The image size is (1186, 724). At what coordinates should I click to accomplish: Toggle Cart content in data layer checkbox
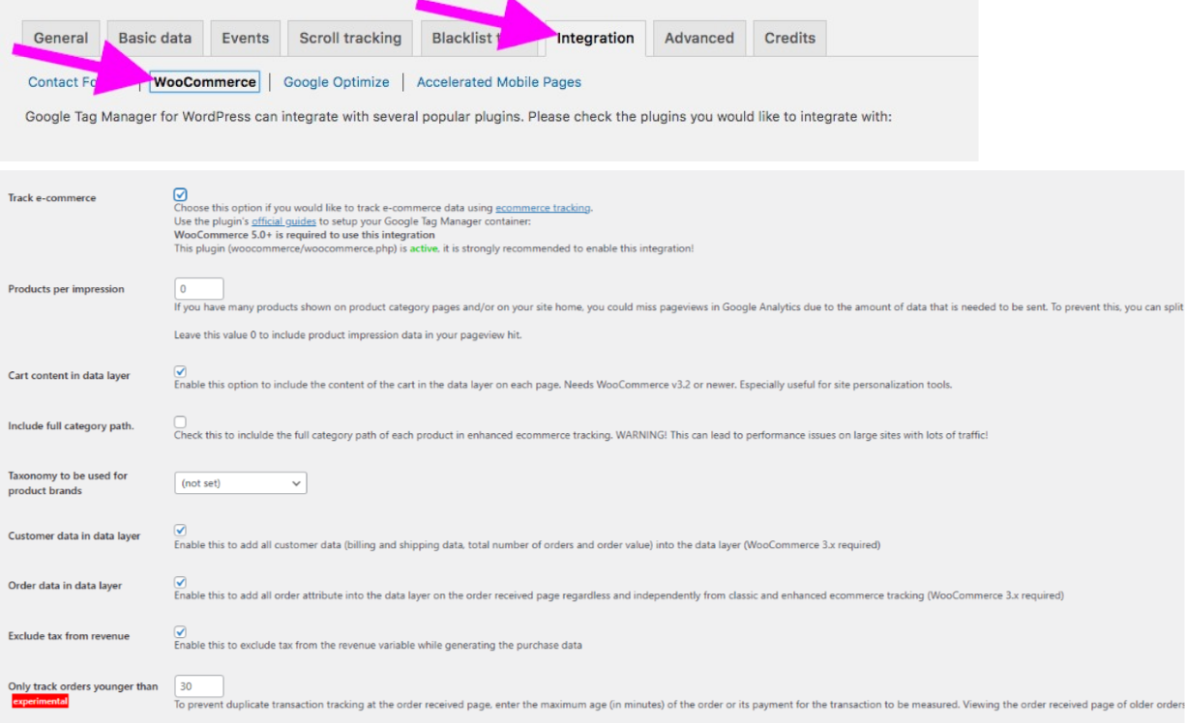tap(181, 371)
